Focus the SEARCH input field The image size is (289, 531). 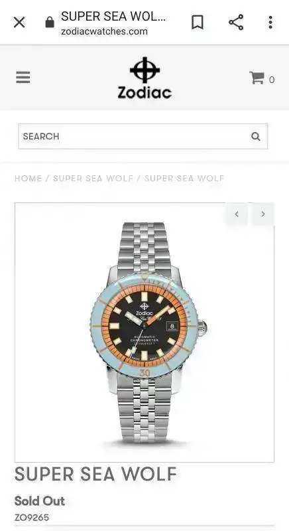pos(143,137)
